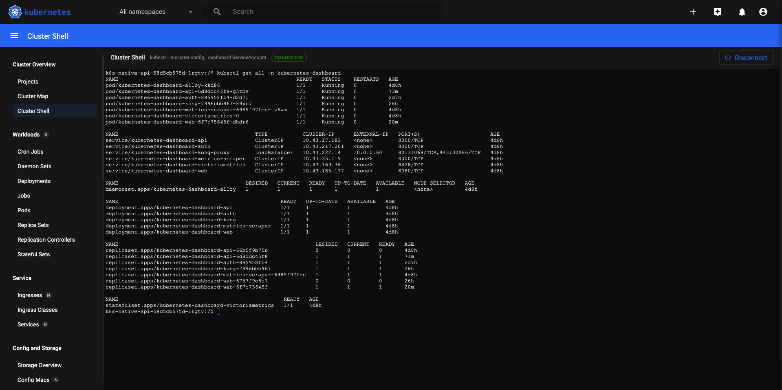Click replicaset.apps/kubernetes-dashboard-api-66b5f9b75b line
Screen dimensions: 782x390
pyautogui.click(x=261, y=251)
